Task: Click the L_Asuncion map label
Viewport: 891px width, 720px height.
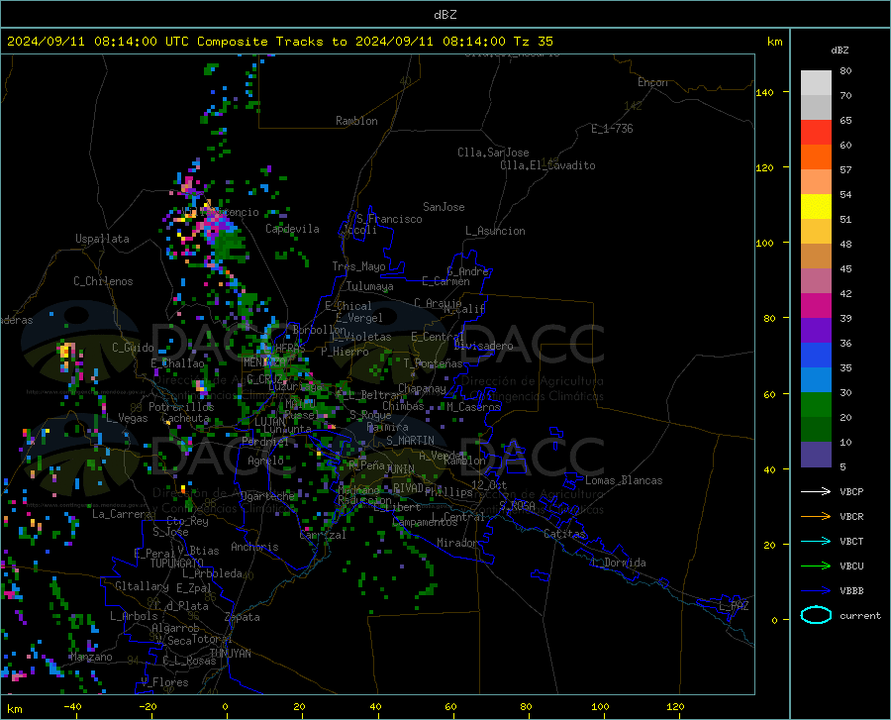Action: tap(495, 231)
